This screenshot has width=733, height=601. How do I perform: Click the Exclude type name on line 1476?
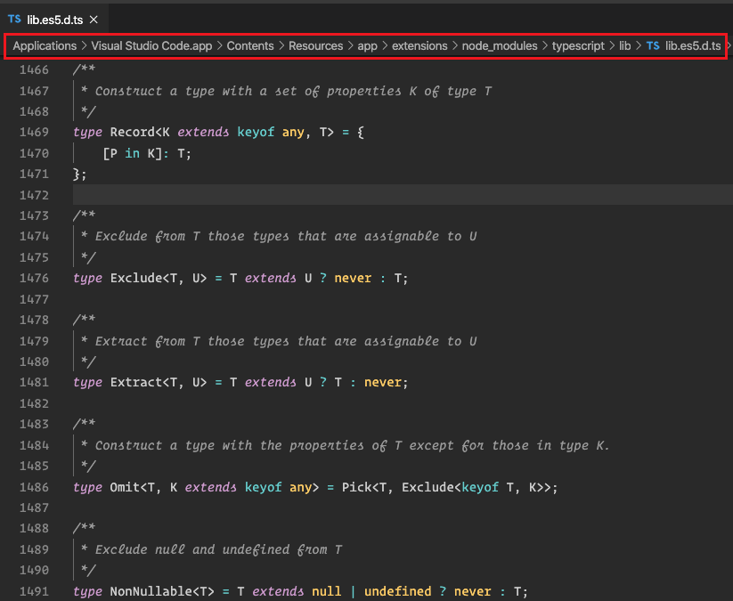point(136,278)
